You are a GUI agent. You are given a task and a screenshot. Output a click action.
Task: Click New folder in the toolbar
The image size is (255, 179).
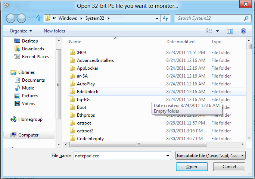tap(55, 31)
